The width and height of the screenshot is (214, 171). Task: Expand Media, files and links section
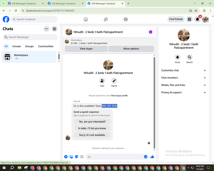point(184,85)
